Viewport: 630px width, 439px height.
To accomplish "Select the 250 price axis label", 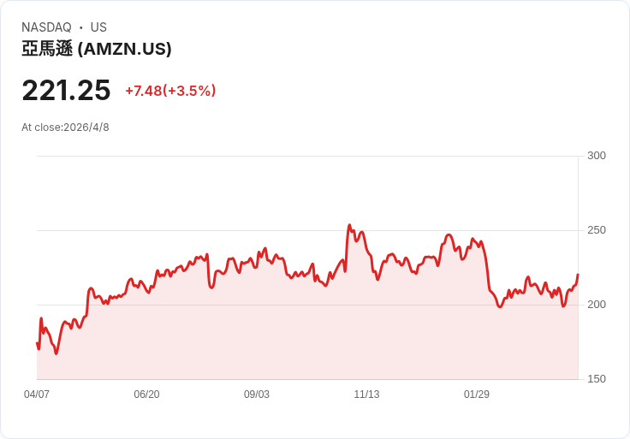I will click(596, 230).
